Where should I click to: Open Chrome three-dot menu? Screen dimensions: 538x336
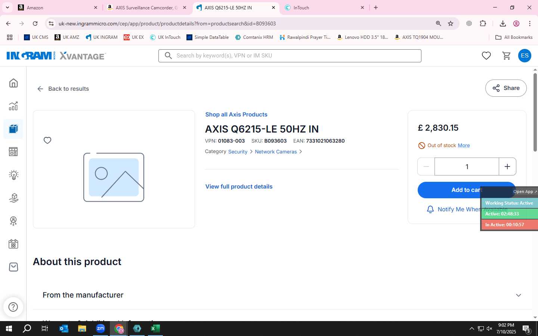point(529,24)
